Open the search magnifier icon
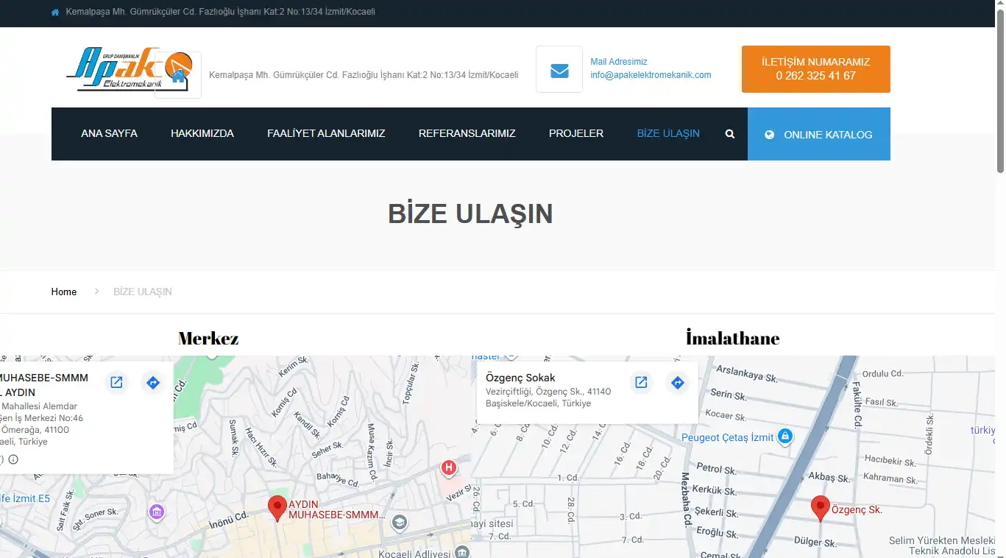 coord(730,134)
